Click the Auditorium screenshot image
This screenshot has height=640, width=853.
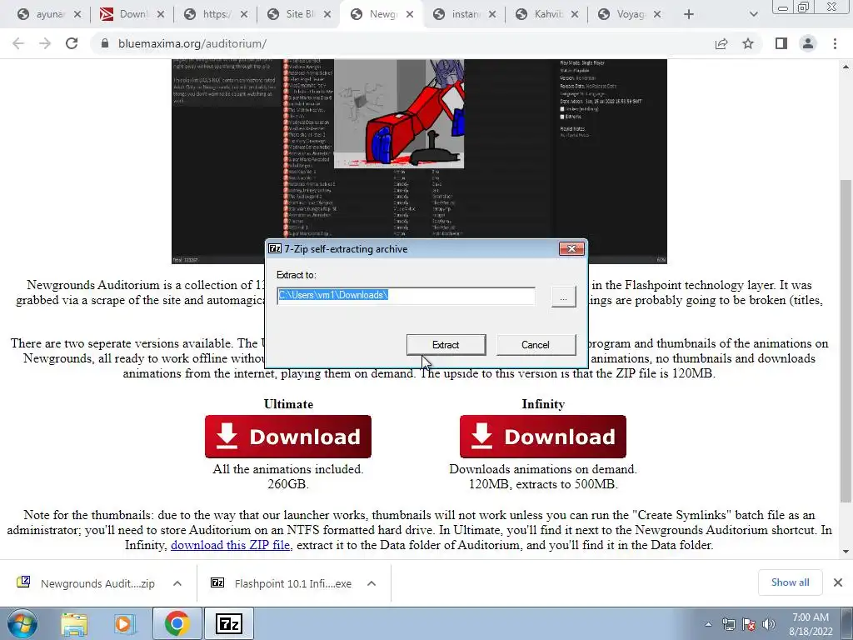pyautogui.click(x=419, y=162)
